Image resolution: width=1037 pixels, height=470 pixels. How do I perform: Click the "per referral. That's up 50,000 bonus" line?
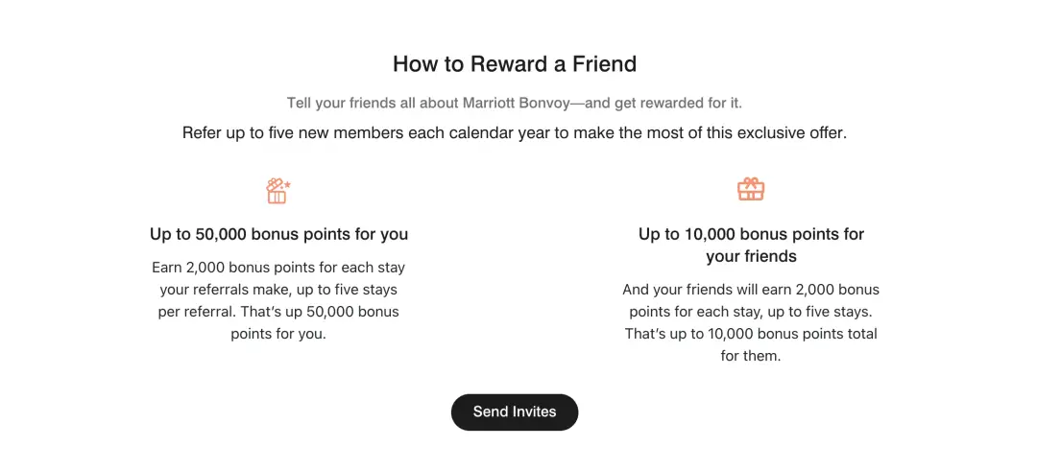[x=278, y=312]
